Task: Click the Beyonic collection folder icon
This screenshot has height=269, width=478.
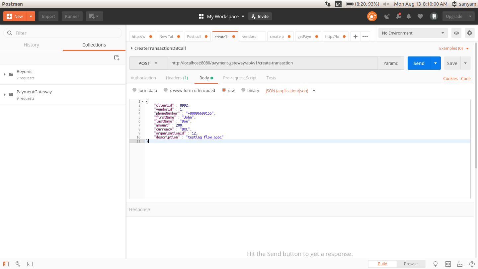Action: click(x=11, y=74)
